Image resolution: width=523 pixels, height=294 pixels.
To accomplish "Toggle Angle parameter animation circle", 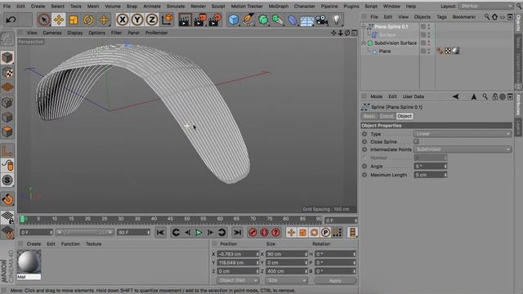I will (364, 166).
